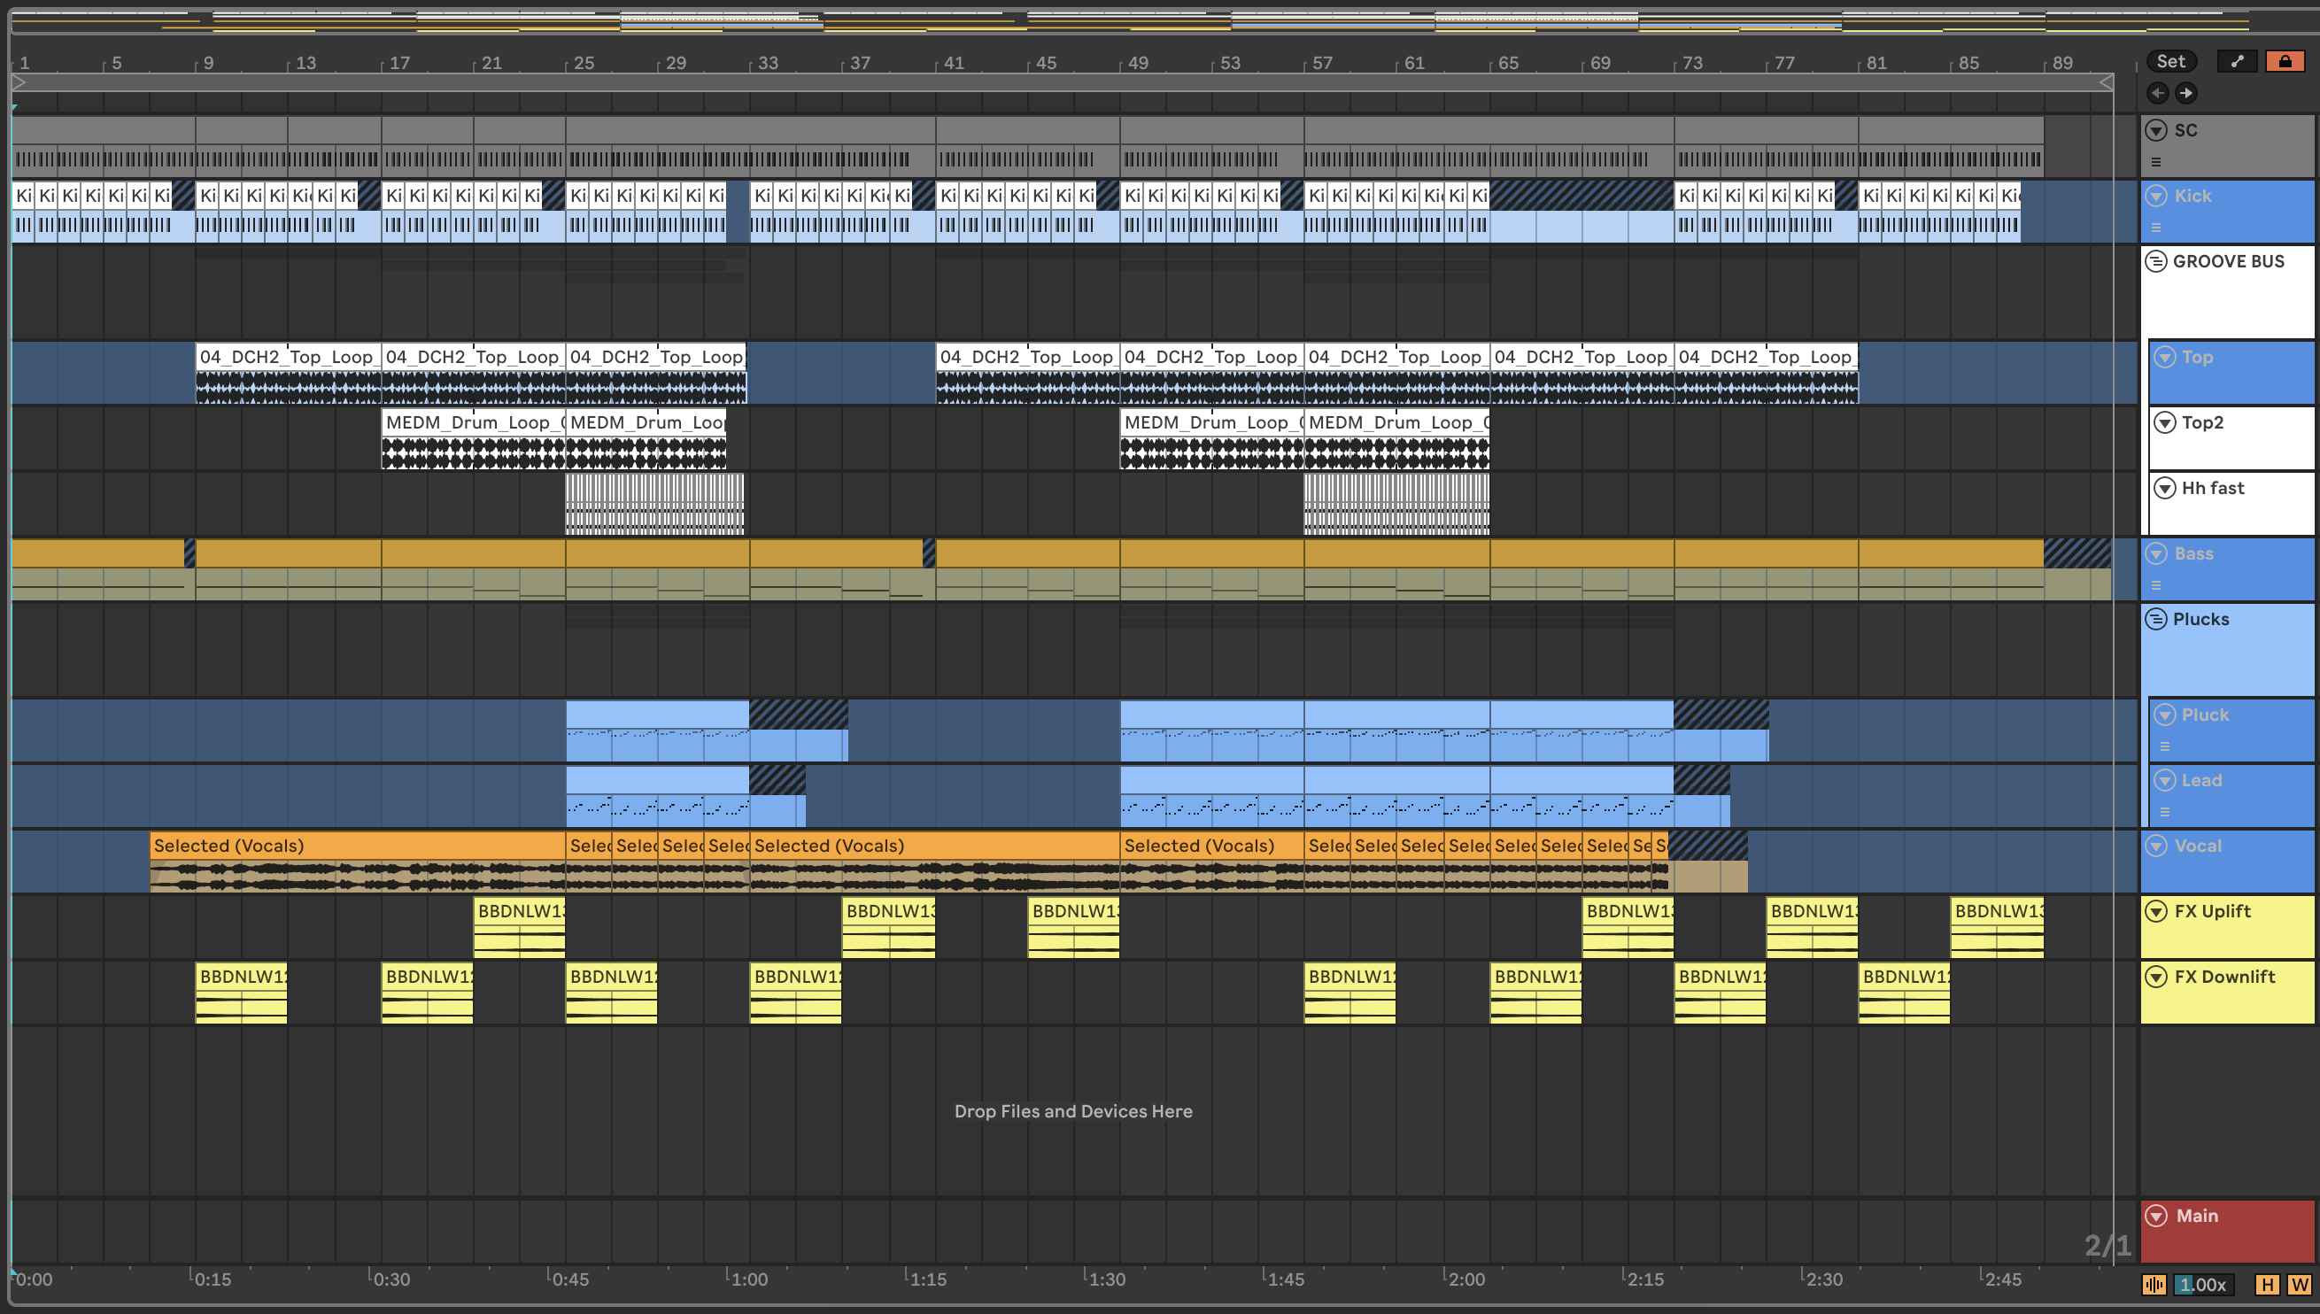The image size is (2320, 1314).
Task: Toggle Optimize Arrangement Width (W)
Action: click(2299, 1284)
